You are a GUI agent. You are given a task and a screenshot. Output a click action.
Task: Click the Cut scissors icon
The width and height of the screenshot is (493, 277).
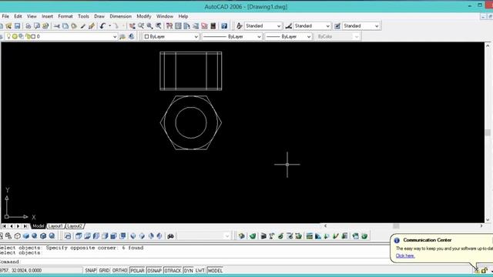[x=56, y=25]
